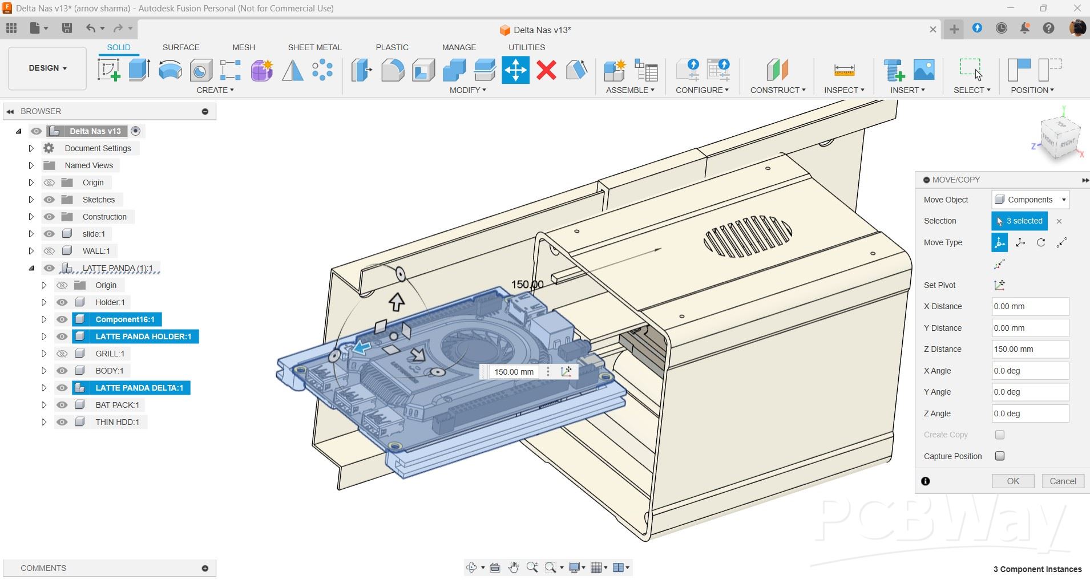Choose the Rotate move type icon
The height and width of the screenshot is (580, 1090).
point(1041,242)
